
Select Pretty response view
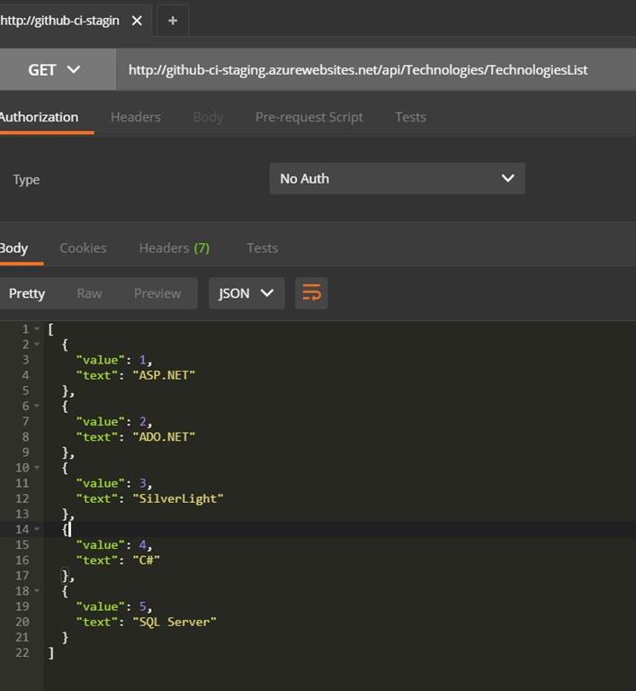pos(27,293)
